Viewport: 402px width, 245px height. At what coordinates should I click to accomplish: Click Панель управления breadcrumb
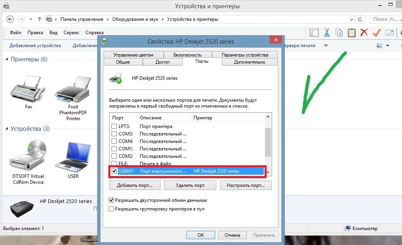82,19
